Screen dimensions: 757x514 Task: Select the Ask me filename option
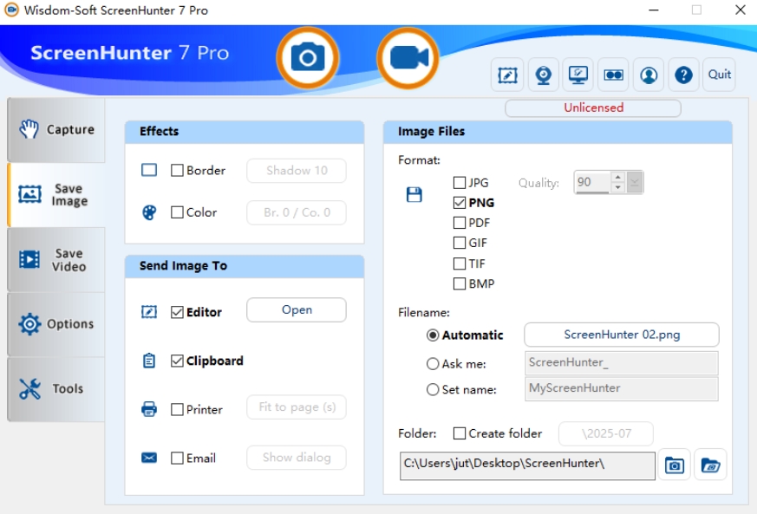pyautogui.click(x=433, y=363)
